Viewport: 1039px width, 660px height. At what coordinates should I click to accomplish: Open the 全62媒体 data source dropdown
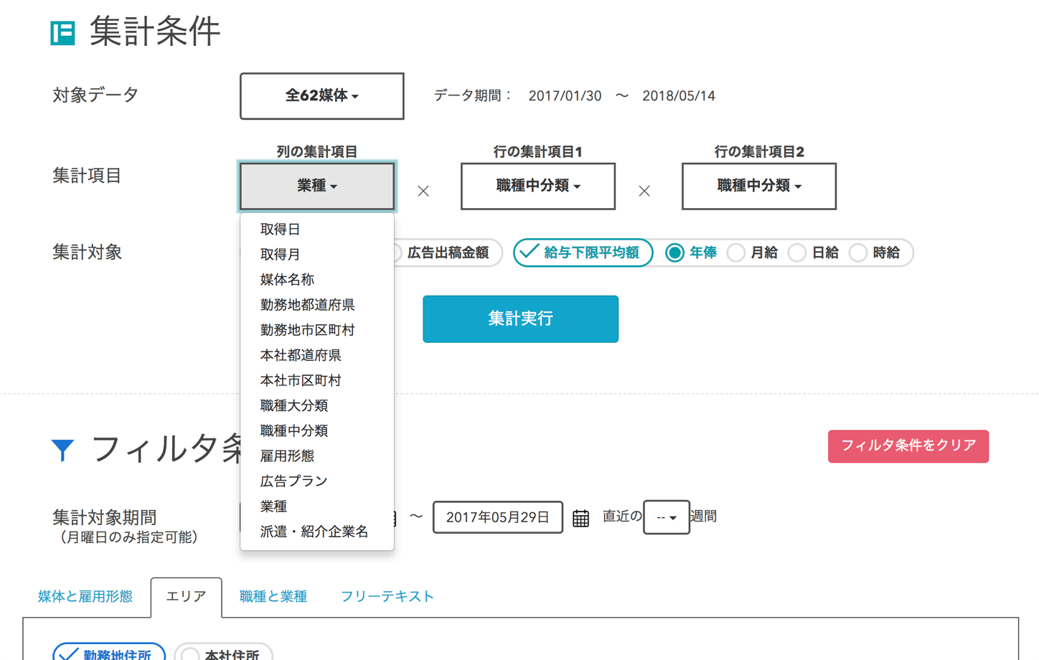coord(322,96)
